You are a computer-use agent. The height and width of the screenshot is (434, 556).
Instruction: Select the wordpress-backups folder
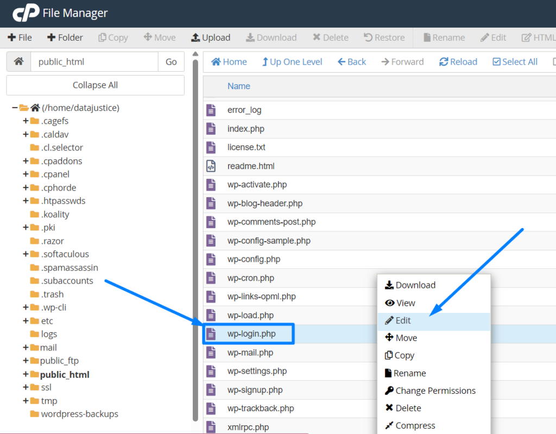[x=74, y=414]
